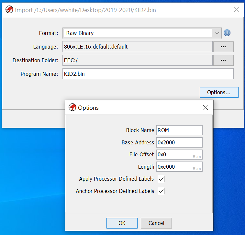Uncheck Apply Processor Defined Labels

pos(161,179)
